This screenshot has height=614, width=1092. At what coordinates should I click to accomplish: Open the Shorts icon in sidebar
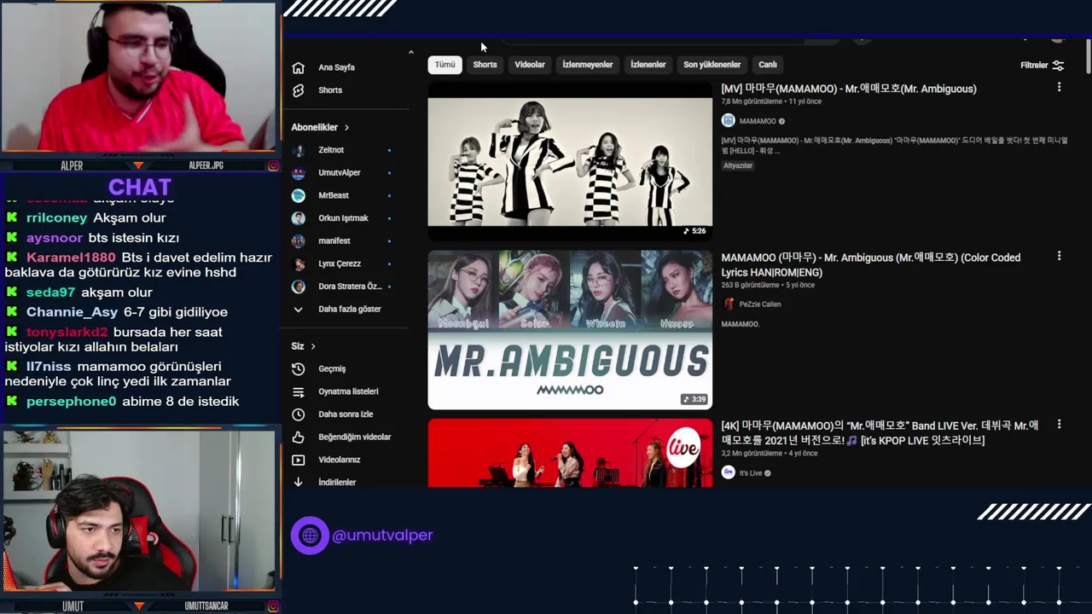point(298,90)
